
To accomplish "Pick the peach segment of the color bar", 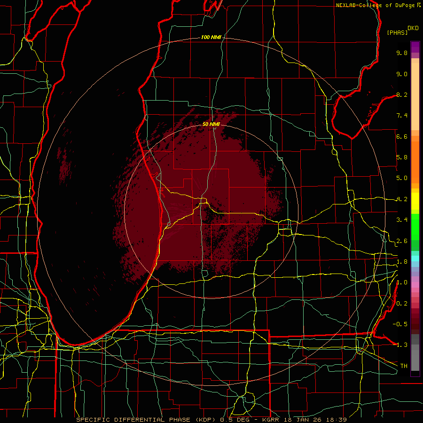I will pyautogui.click(x=415, y=96).
